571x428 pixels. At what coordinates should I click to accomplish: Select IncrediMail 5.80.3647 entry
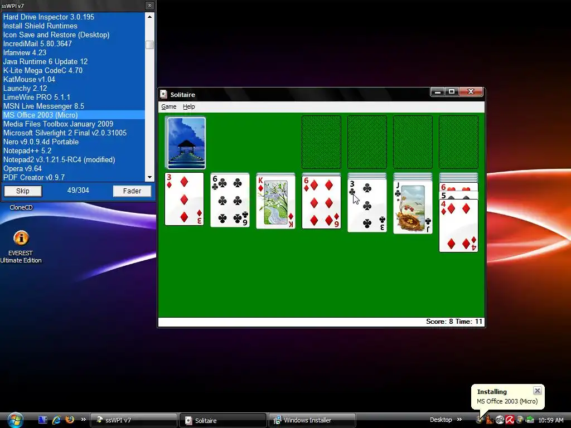point(74,43)
